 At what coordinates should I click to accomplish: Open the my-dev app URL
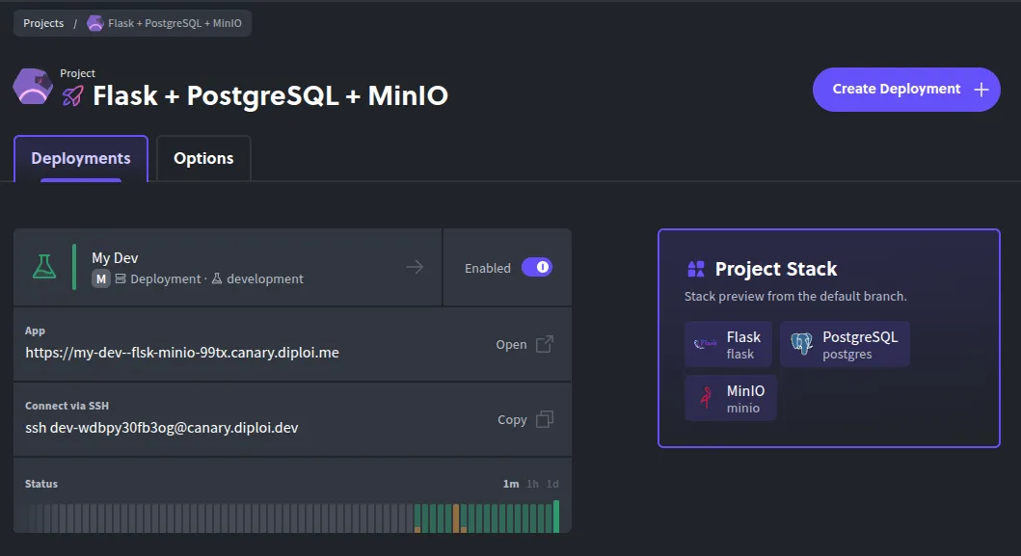(x=182, y=353)
